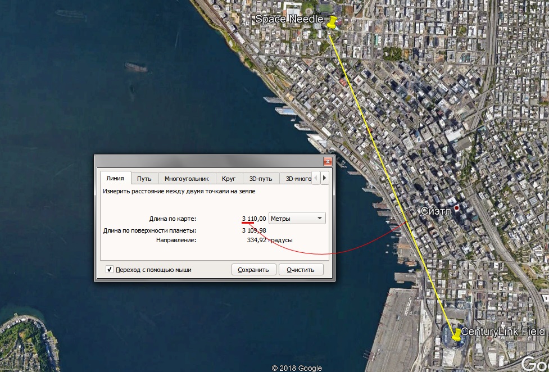Click the red Сиэтл city marker
The image size is (549, 372).
[457, 208]
